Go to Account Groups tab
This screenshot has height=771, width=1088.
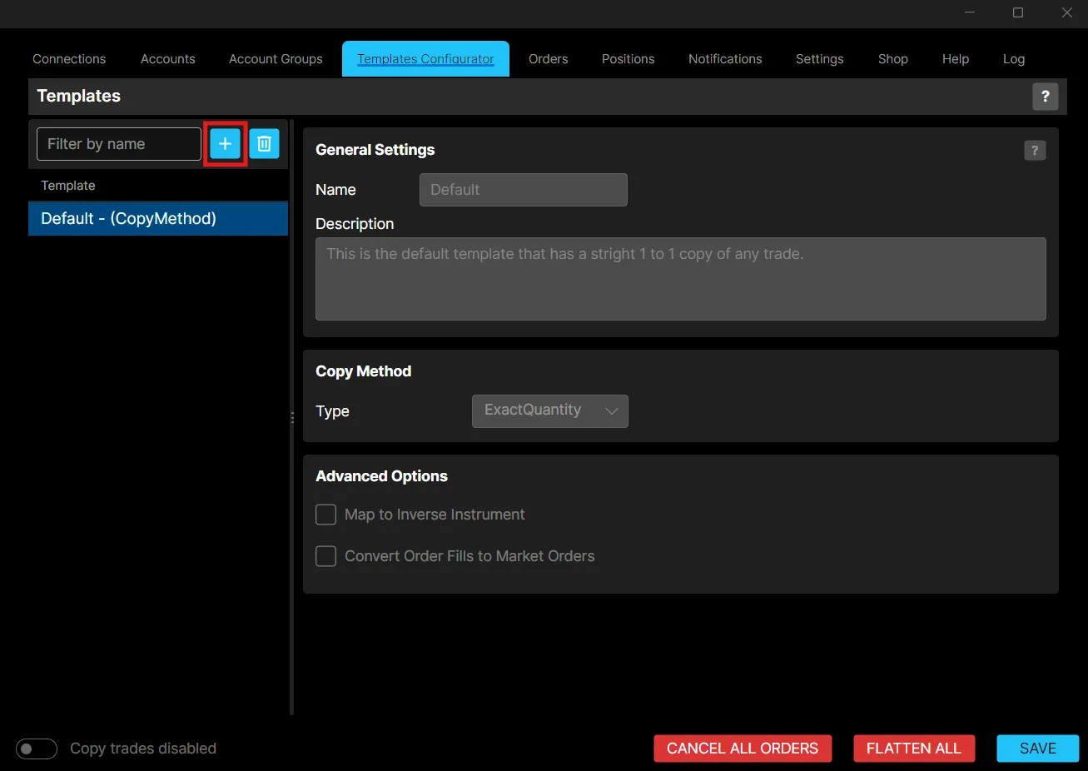[x=276, y=59]
